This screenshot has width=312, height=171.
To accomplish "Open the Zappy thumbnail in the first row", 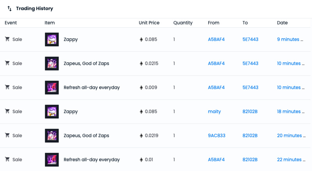I will click(52, 39).
